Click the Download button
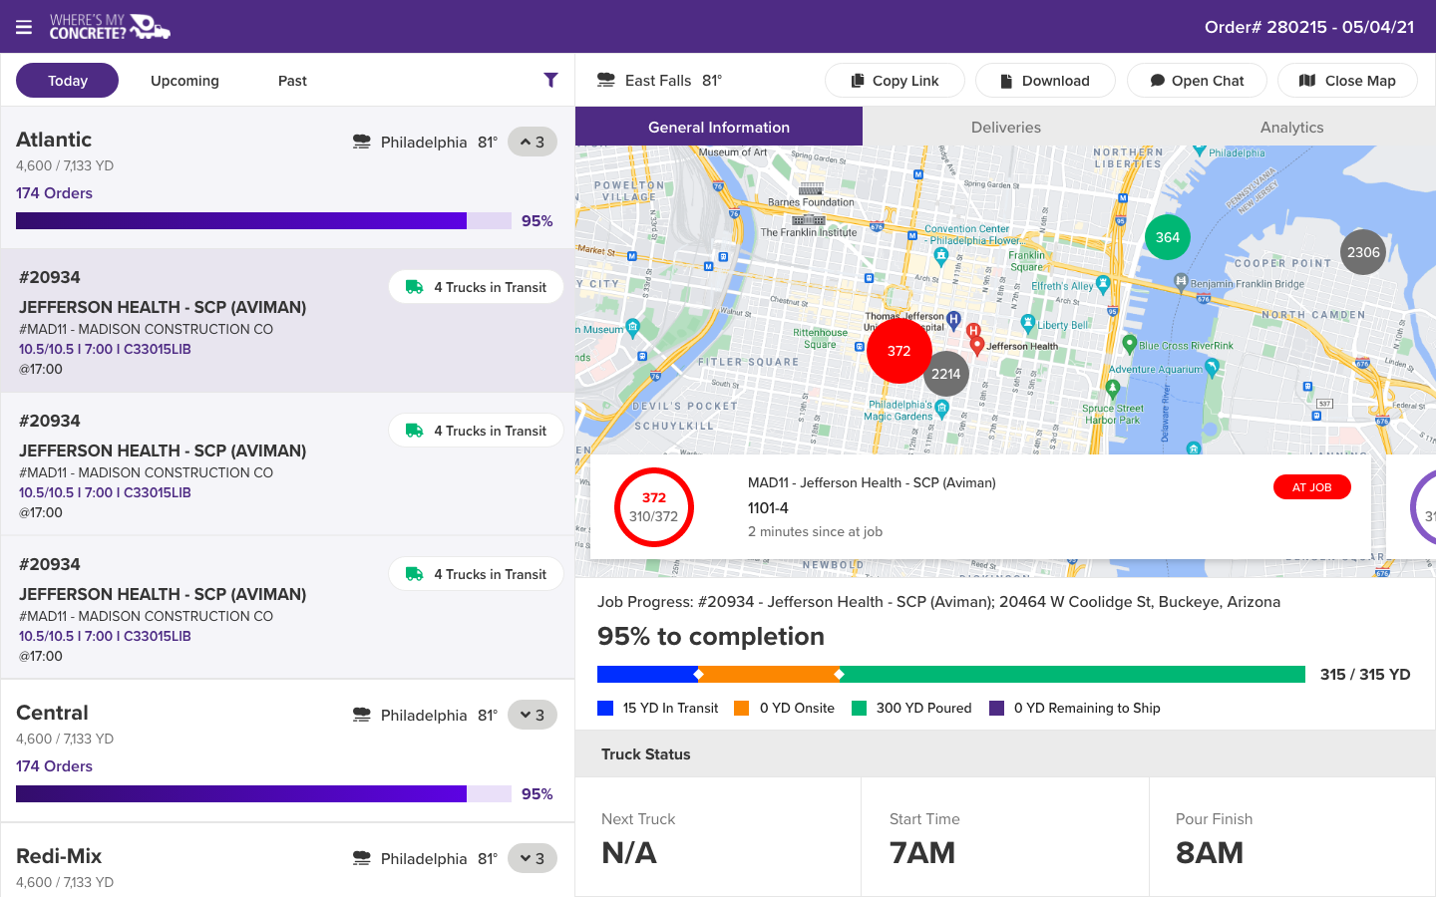Image resolution: width=1436 pixels, height=897 pixels. pyautogui.click(x=1045, y=81)
